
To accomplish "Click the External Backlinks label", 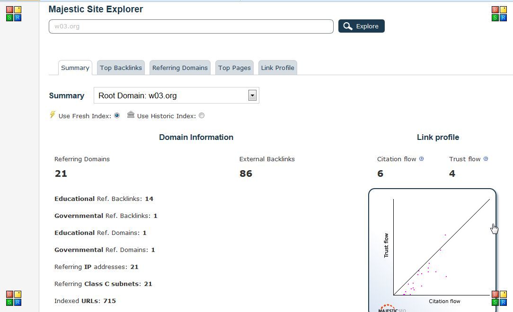I will tap(267, 159).
